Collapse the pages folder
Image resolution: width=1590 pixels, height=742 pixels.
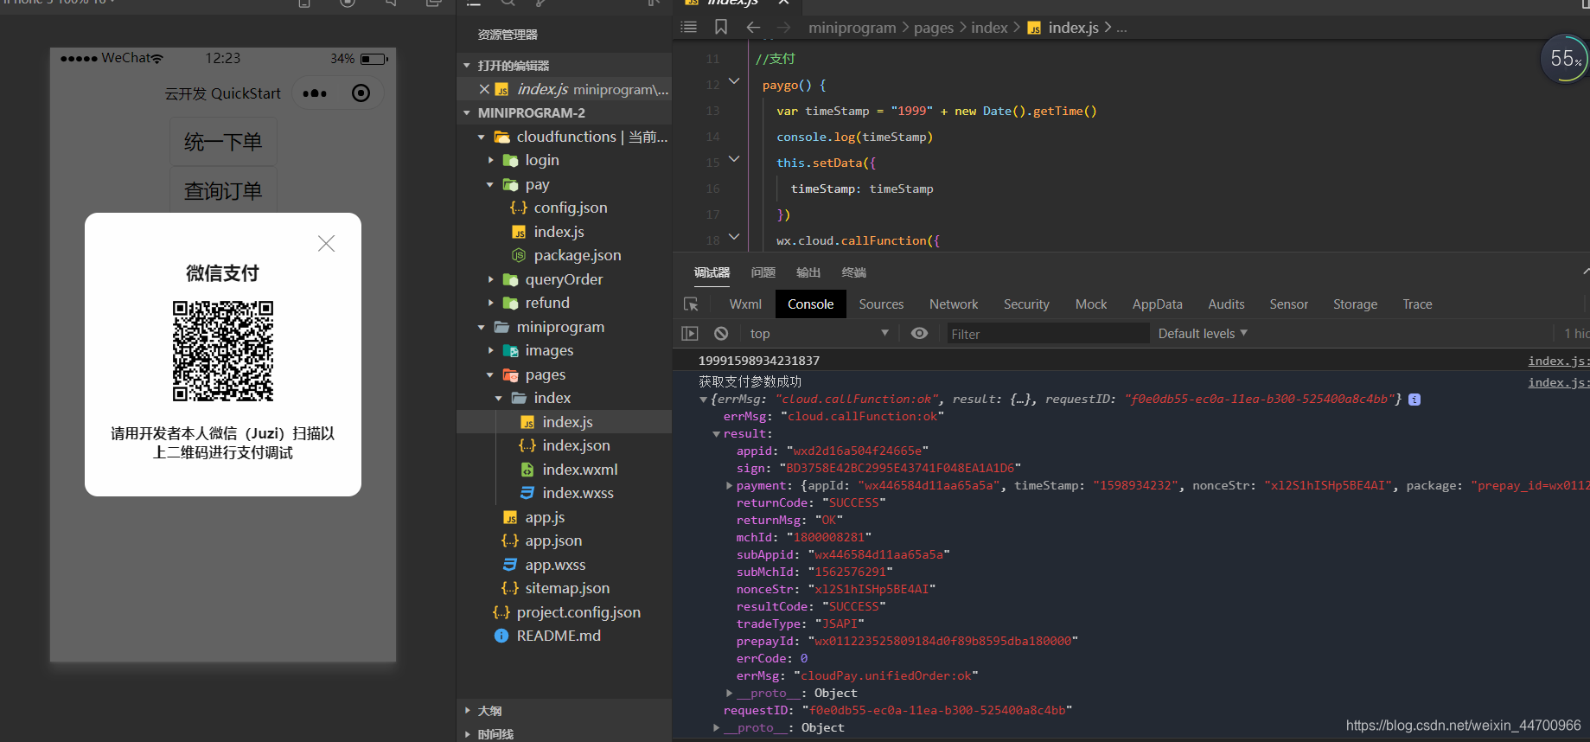point(490,374)
